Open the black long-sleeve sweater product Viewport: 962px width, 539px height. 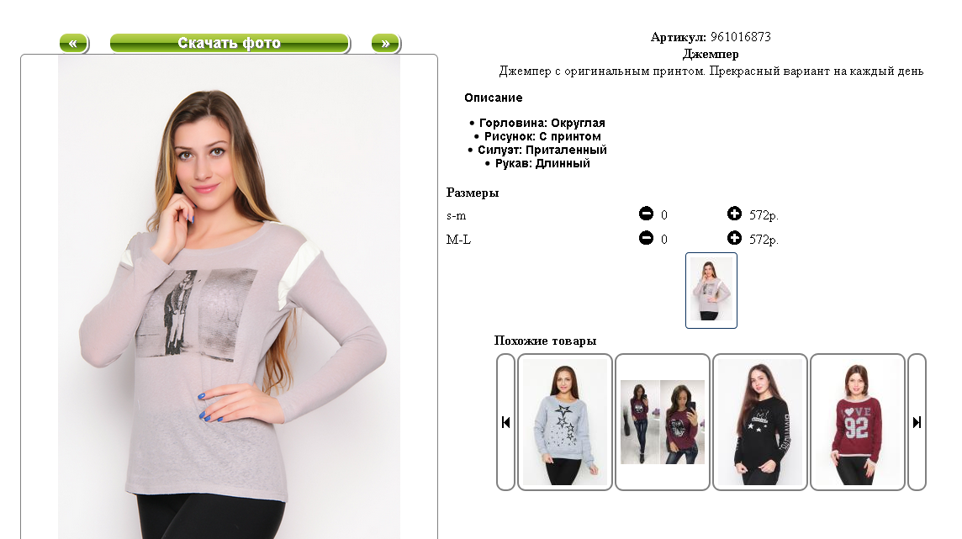point(760,422)
